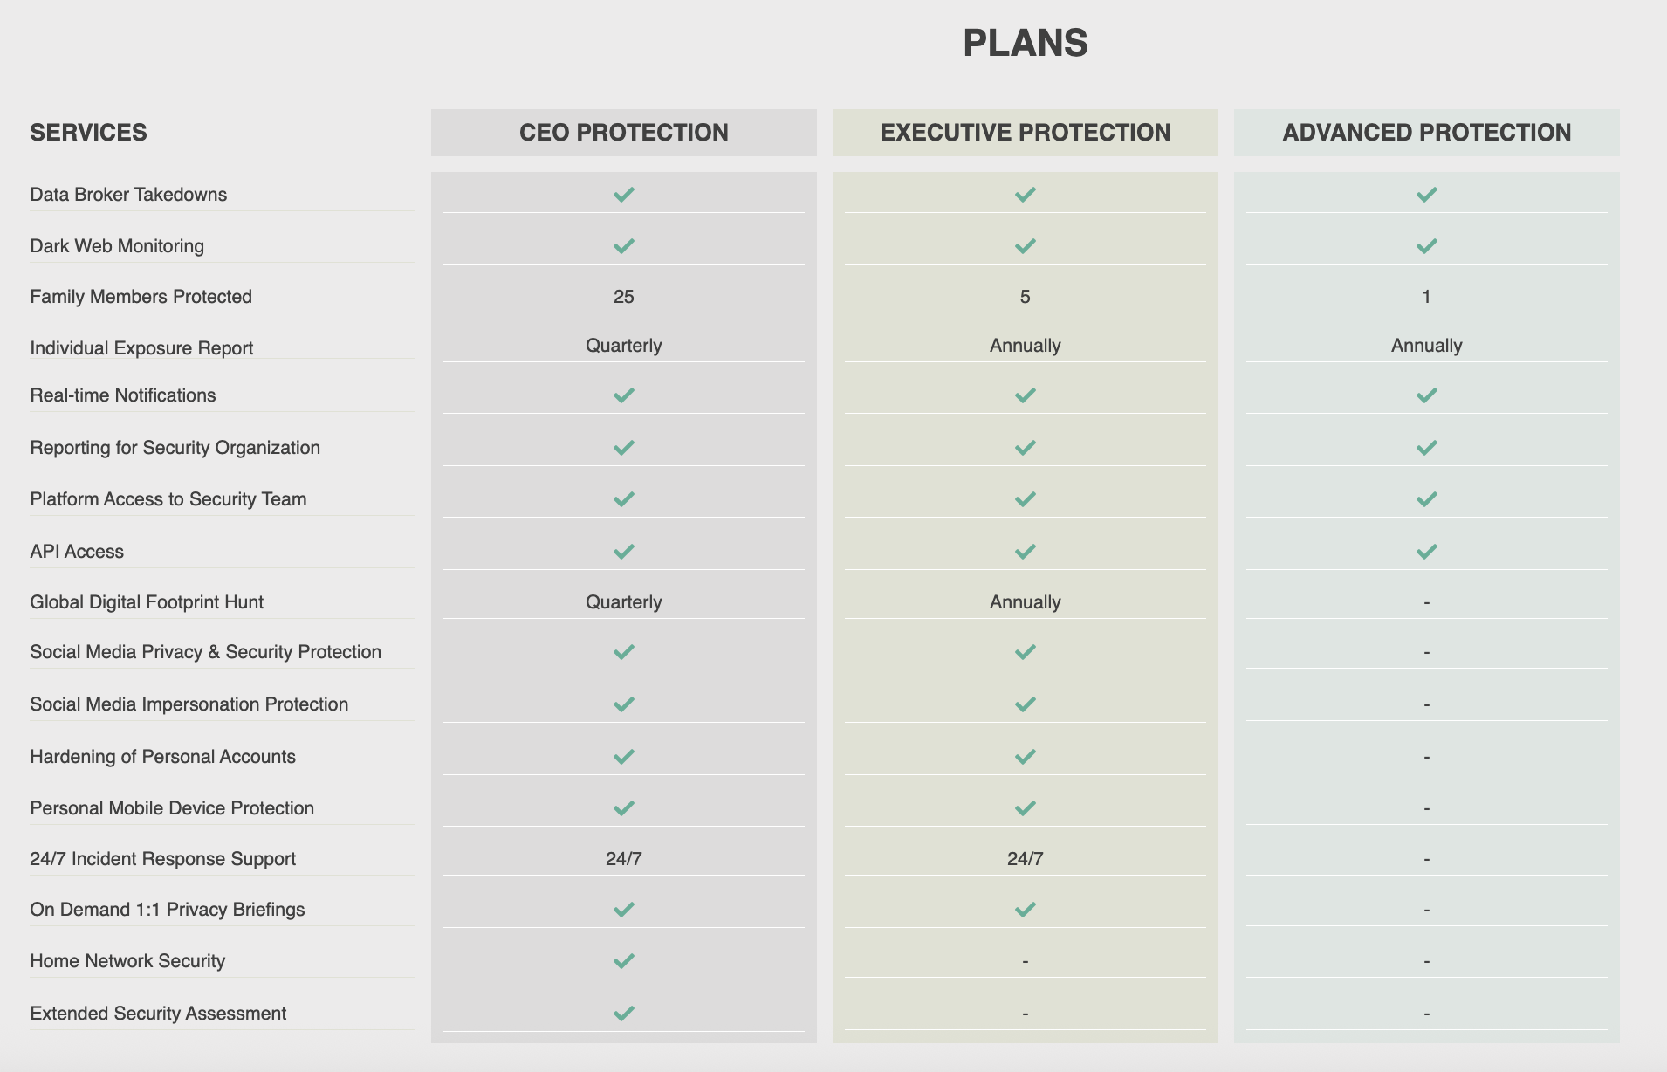Click CEO Protection Data Broker Takedowns checkmark
Image resolution: width=1667 pixels, height=1072 pixels.
(623, 194)
